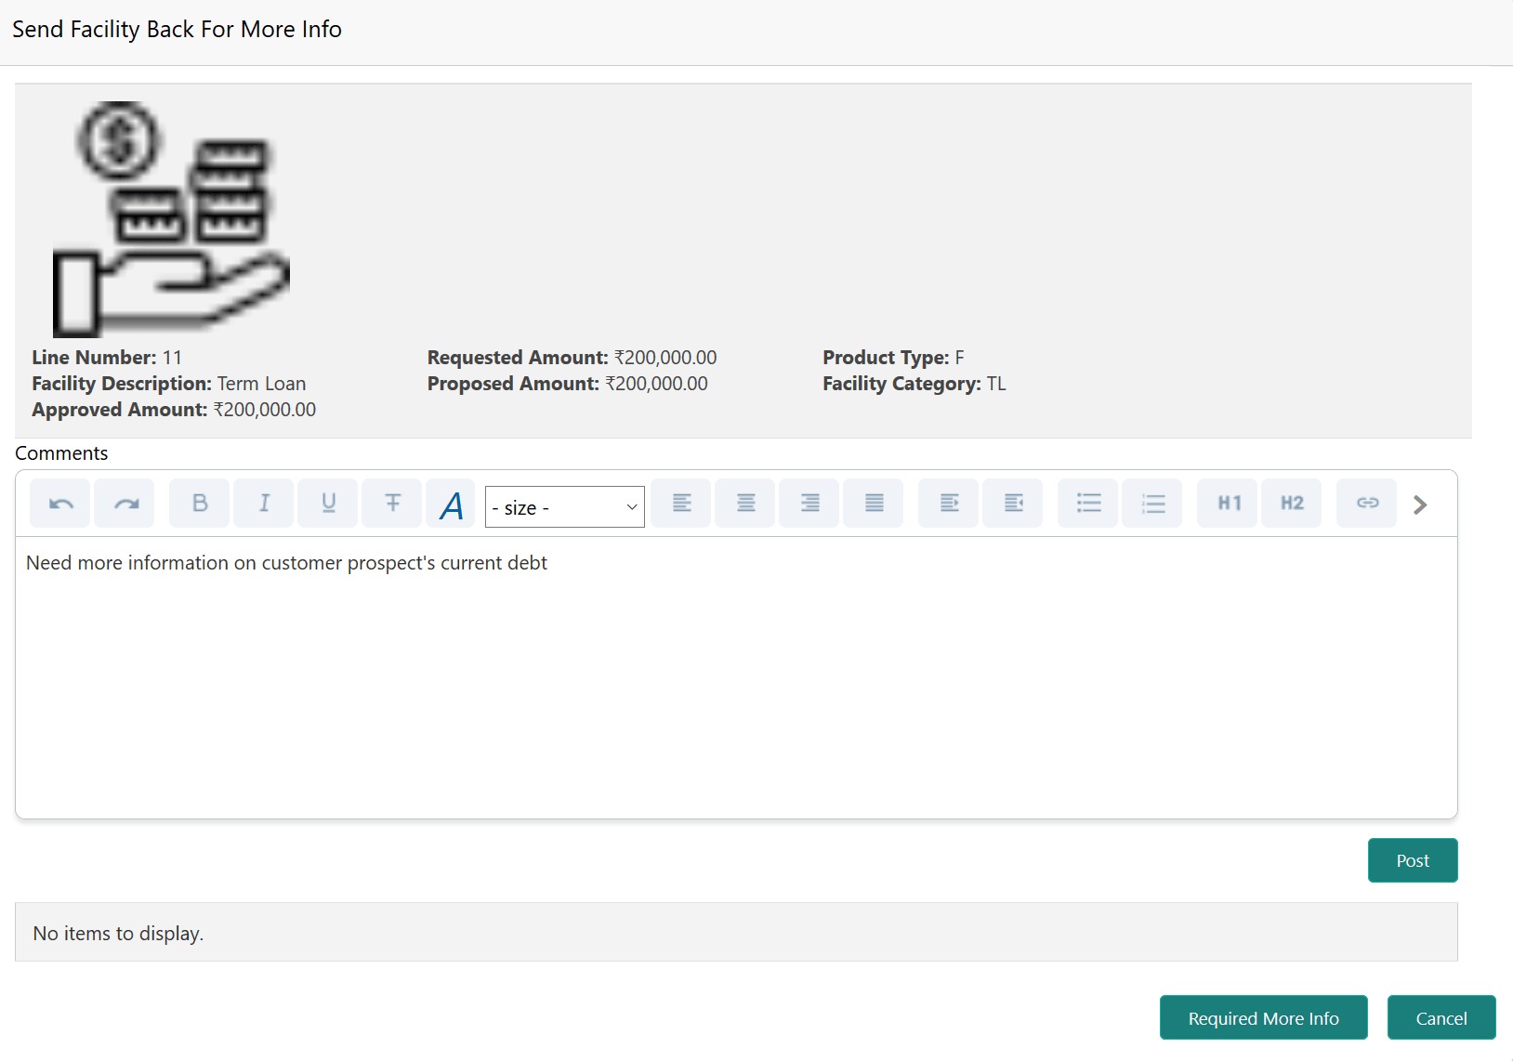The width and height of the screenshot is (1513, 1061).
Task: Expand more toolbar options with the chevron
Action: click(x=1419, y=504)
